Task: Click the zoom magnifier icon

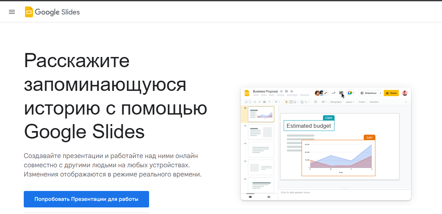Action: [x=276, y=102]
